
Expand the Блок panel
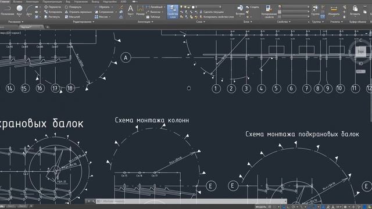click(248, 22)
